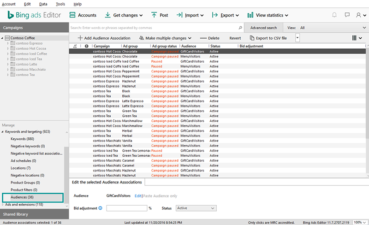Select Keywords (880) item
Viewport: 369px width, 225px height.
point(22,139)
